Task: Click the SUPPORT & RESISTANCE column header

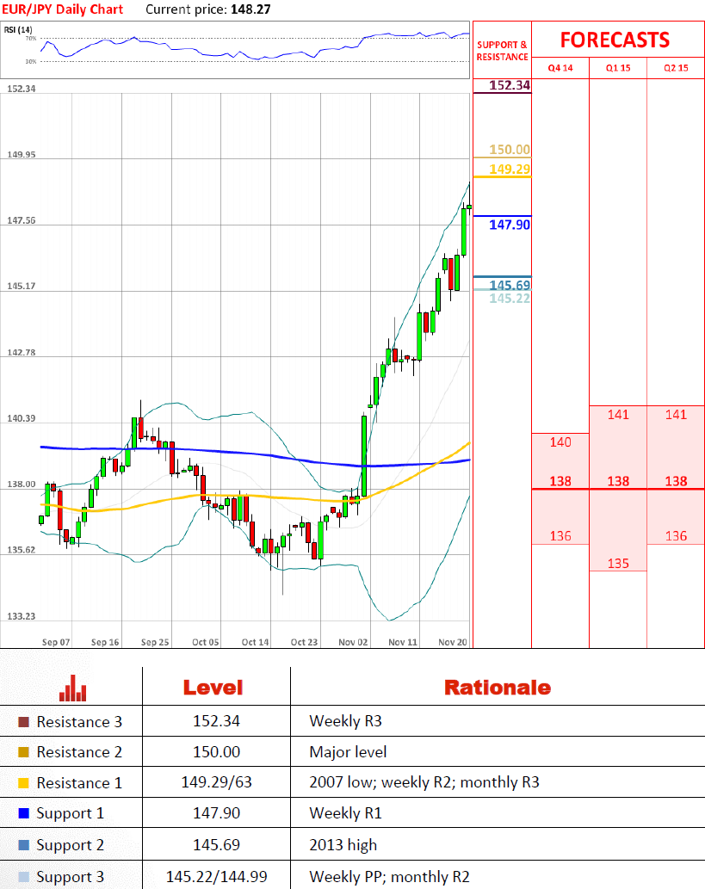Action: point(502,51)
